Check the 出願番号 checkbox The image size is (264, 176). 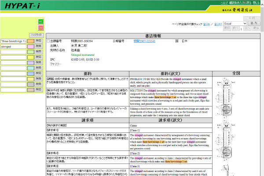pos(48,40)
